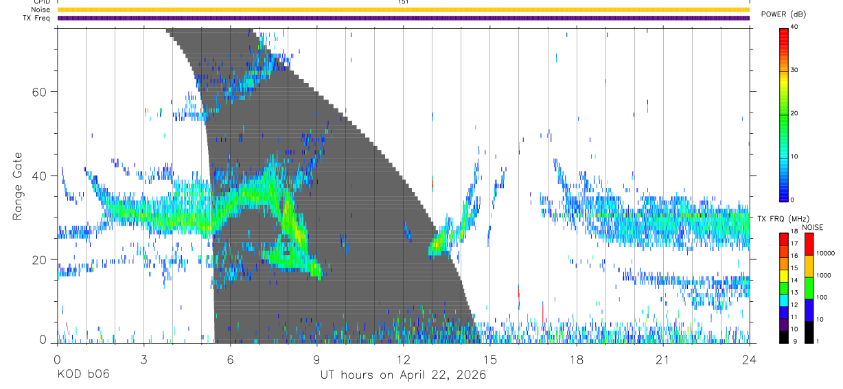The image size is (843, 389).
Task: Click the 40 tick on the POWER scale
Action: click(794, 27)
